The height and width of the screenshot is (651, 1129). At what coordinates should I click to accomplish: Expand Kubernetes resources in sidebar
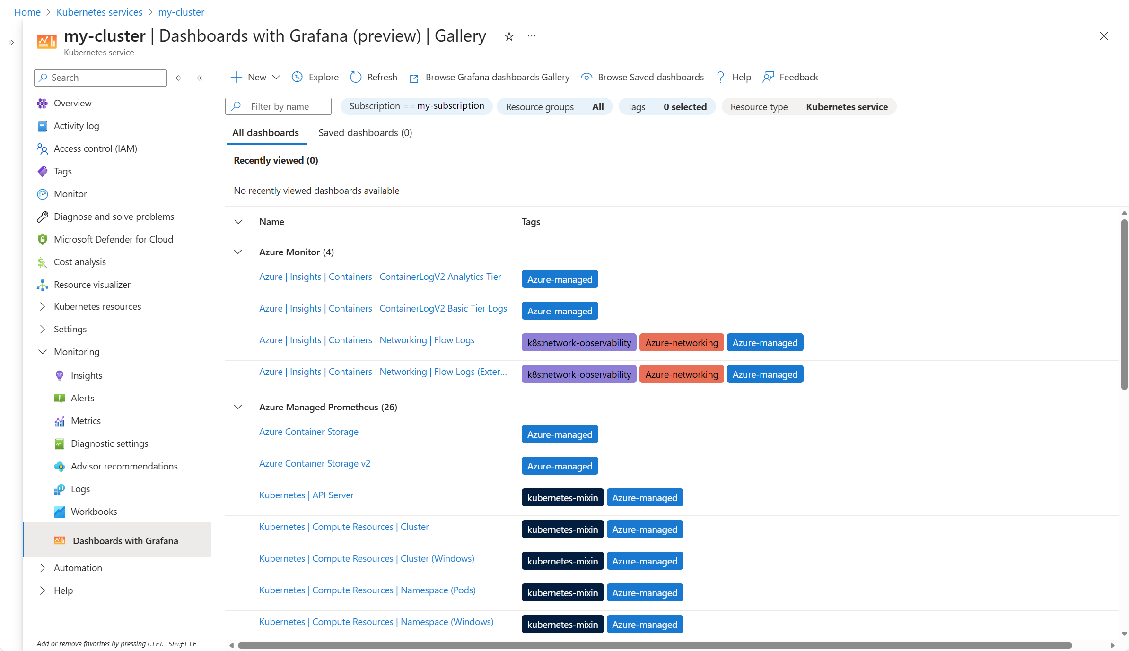coord(43,306)
